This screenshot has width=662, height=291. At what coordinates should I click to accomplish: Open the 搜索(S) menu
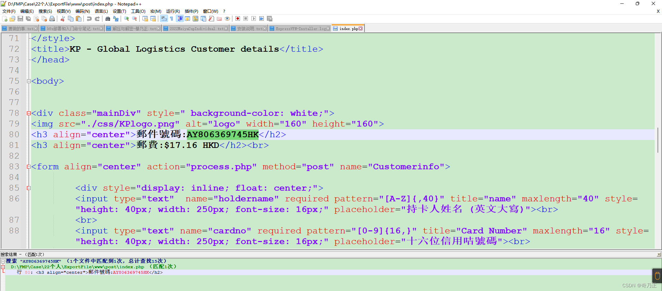coord(45,11)
